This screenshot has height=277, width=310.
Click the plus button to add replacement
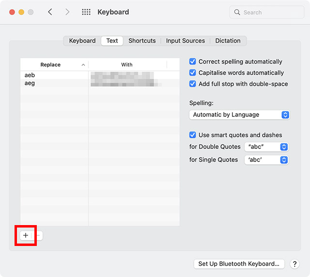[26, 235]
